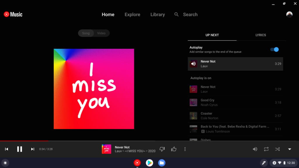
Task: Toggle the Autoplay switch off
Action: (274, 50)
